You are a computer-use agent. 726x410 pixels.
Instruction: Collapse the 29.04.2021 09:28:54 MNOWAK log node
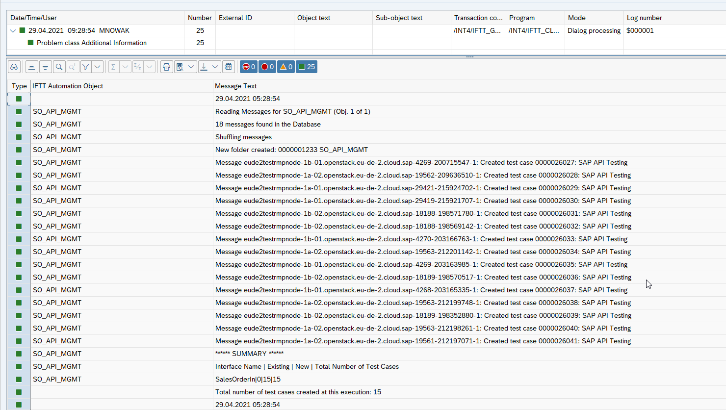13,30
